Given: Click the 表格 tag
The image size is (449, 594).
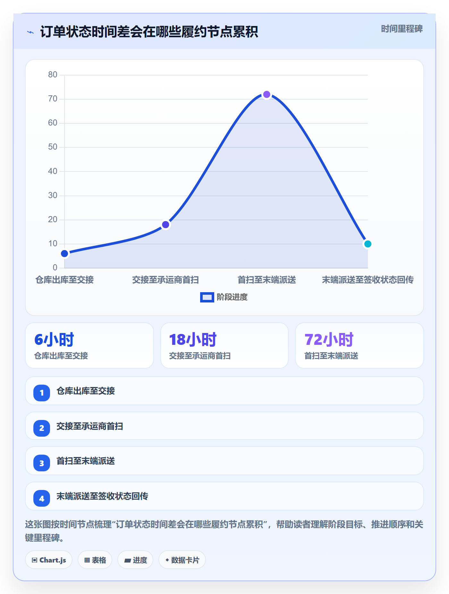Looking at the screenshot, I should (x=95, y=560).
